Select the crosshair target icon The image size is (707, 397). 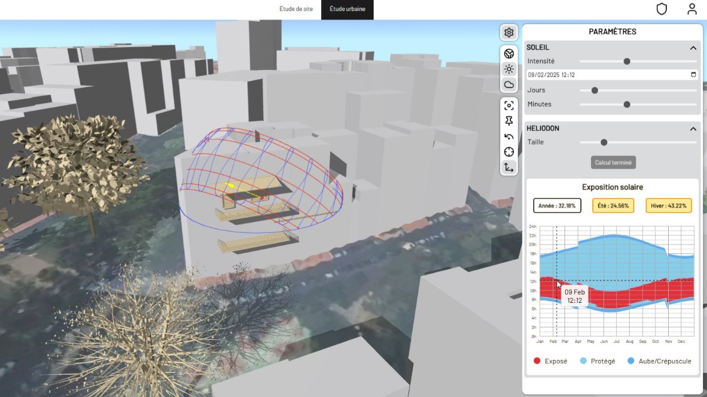(509, 152)
